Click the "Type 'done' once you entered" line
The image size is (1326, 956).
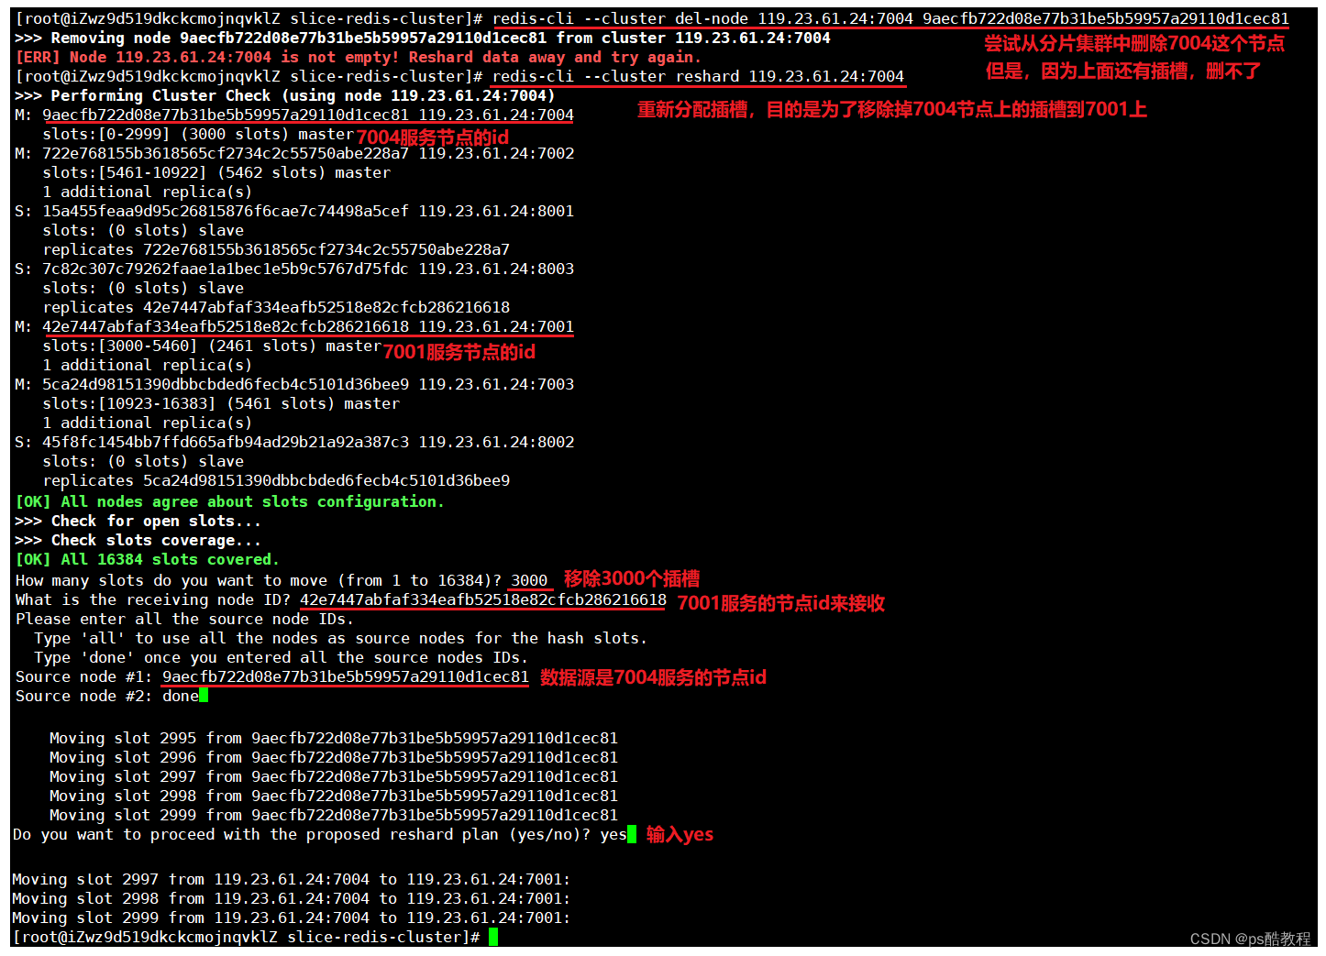[x=281, y=657]
